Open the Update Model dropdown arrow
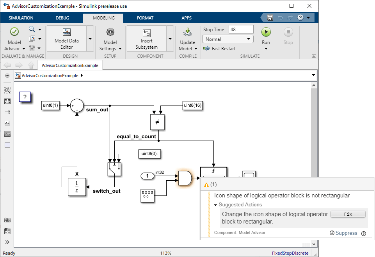Image resolution: width=375 pixels, height=257 pixels. point(196,49)
